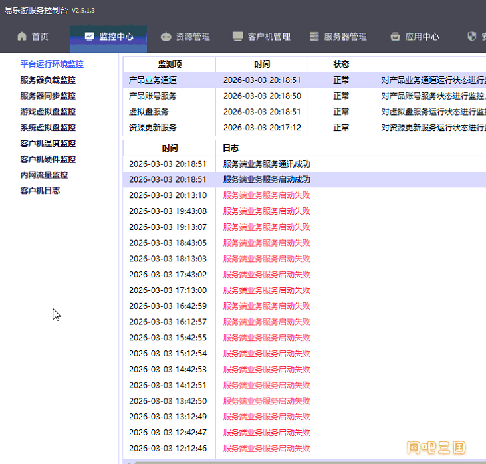Click the gamepad icon for resource management
Screen dimensions: 486x464
point(166,37)
